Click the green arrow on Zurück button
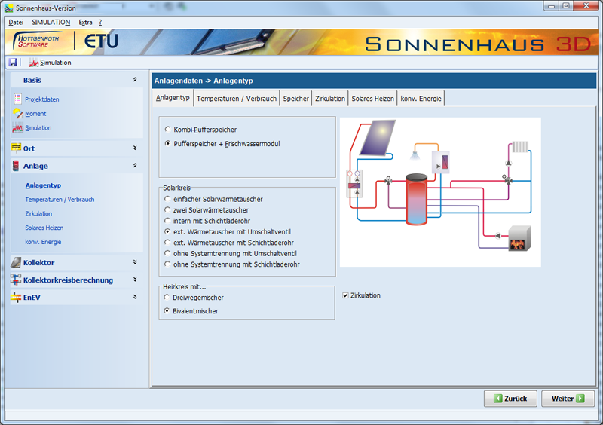Image resolution: width=603 pixels, height=425 pixels. [x=497, y=399]
